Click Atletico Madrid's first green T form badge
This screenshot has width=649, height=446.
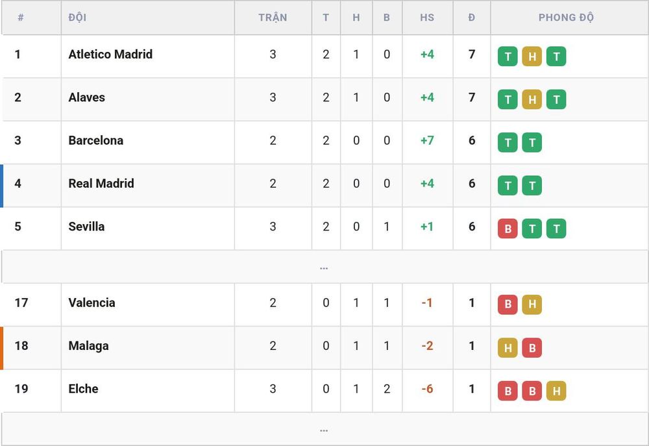pyautogui.click(x=508, y=56)
